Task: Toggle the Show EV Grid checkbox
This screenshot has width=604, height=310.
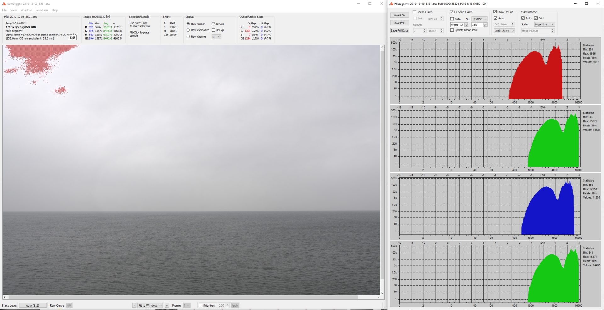Action: click(x=495, y=12)
